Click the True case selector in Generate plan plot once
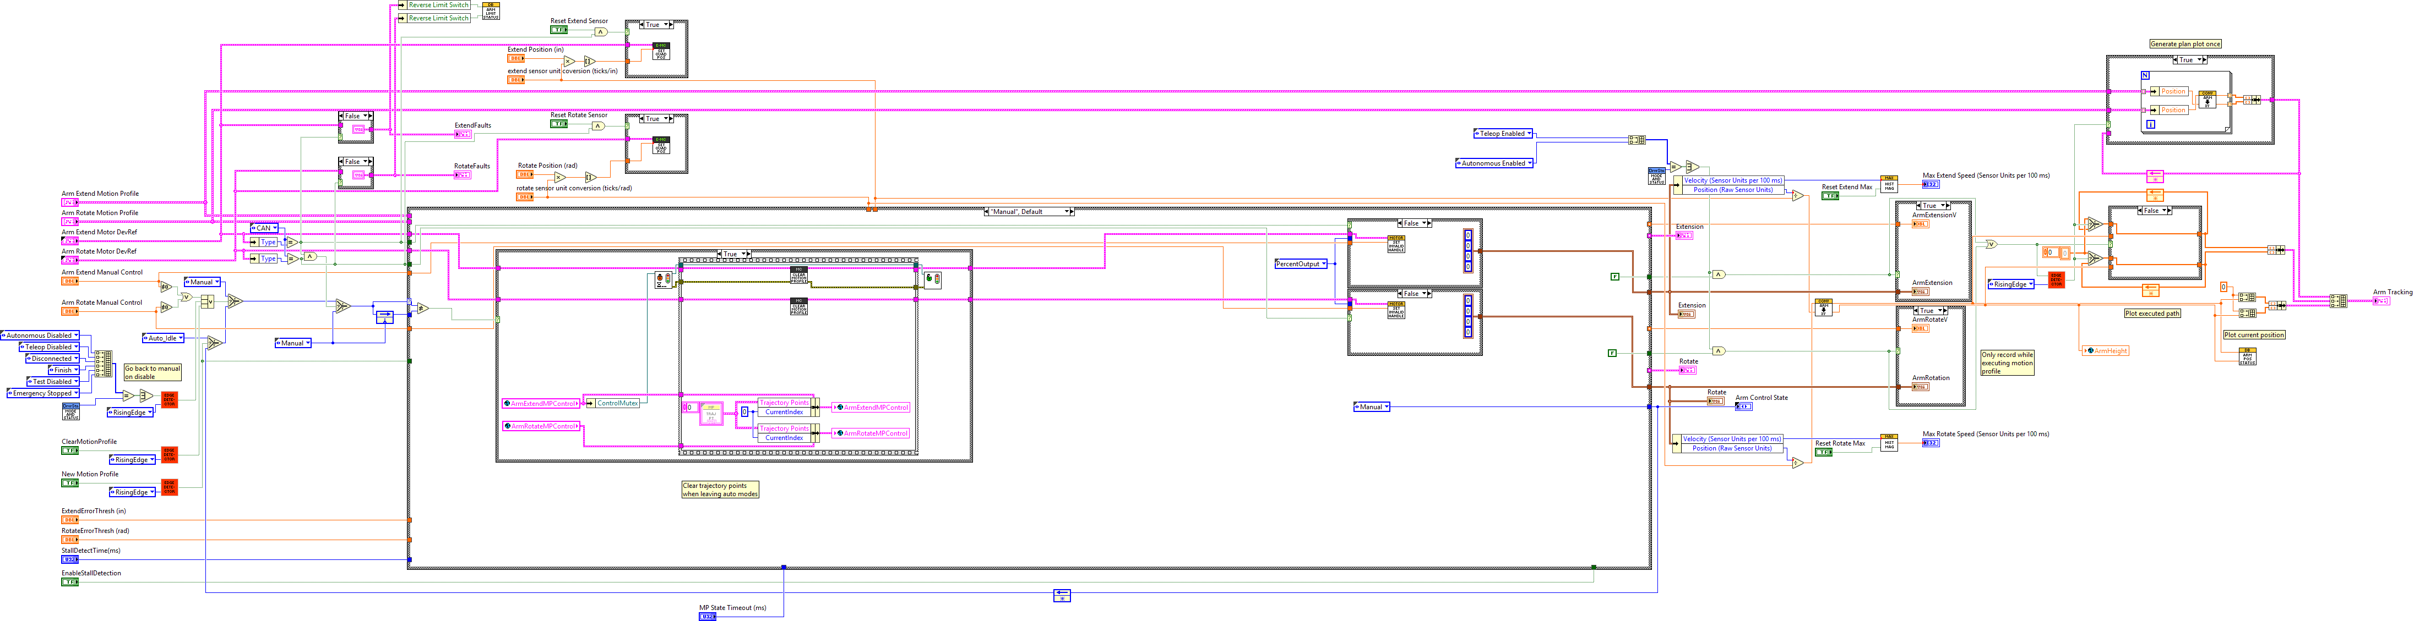 (x=2190, y=60)
